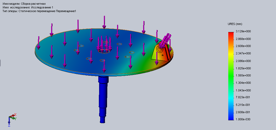Click legend value 1.825e+000

pyautogui.click(x=243, y=68)
